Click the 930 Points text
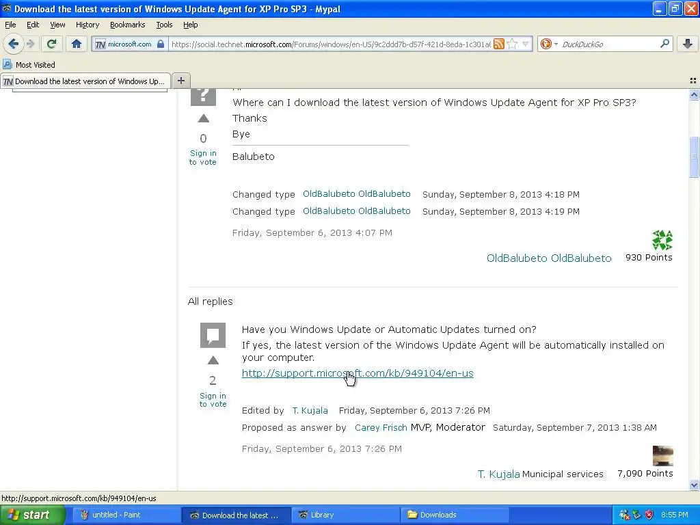 [x=649, y=258]
